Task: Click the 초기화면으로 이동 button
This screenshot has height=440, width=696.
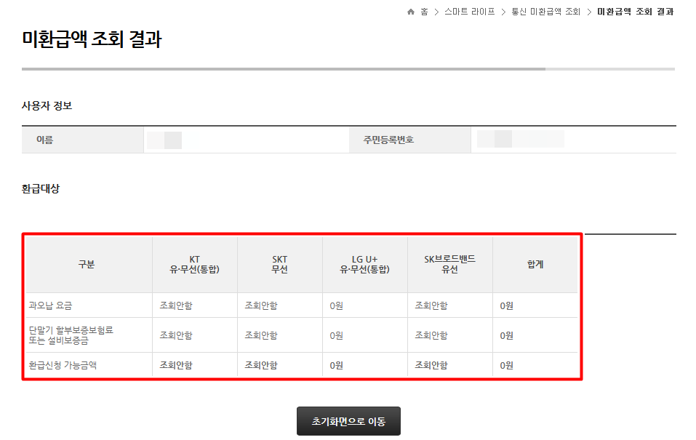Action: [348, 421]
